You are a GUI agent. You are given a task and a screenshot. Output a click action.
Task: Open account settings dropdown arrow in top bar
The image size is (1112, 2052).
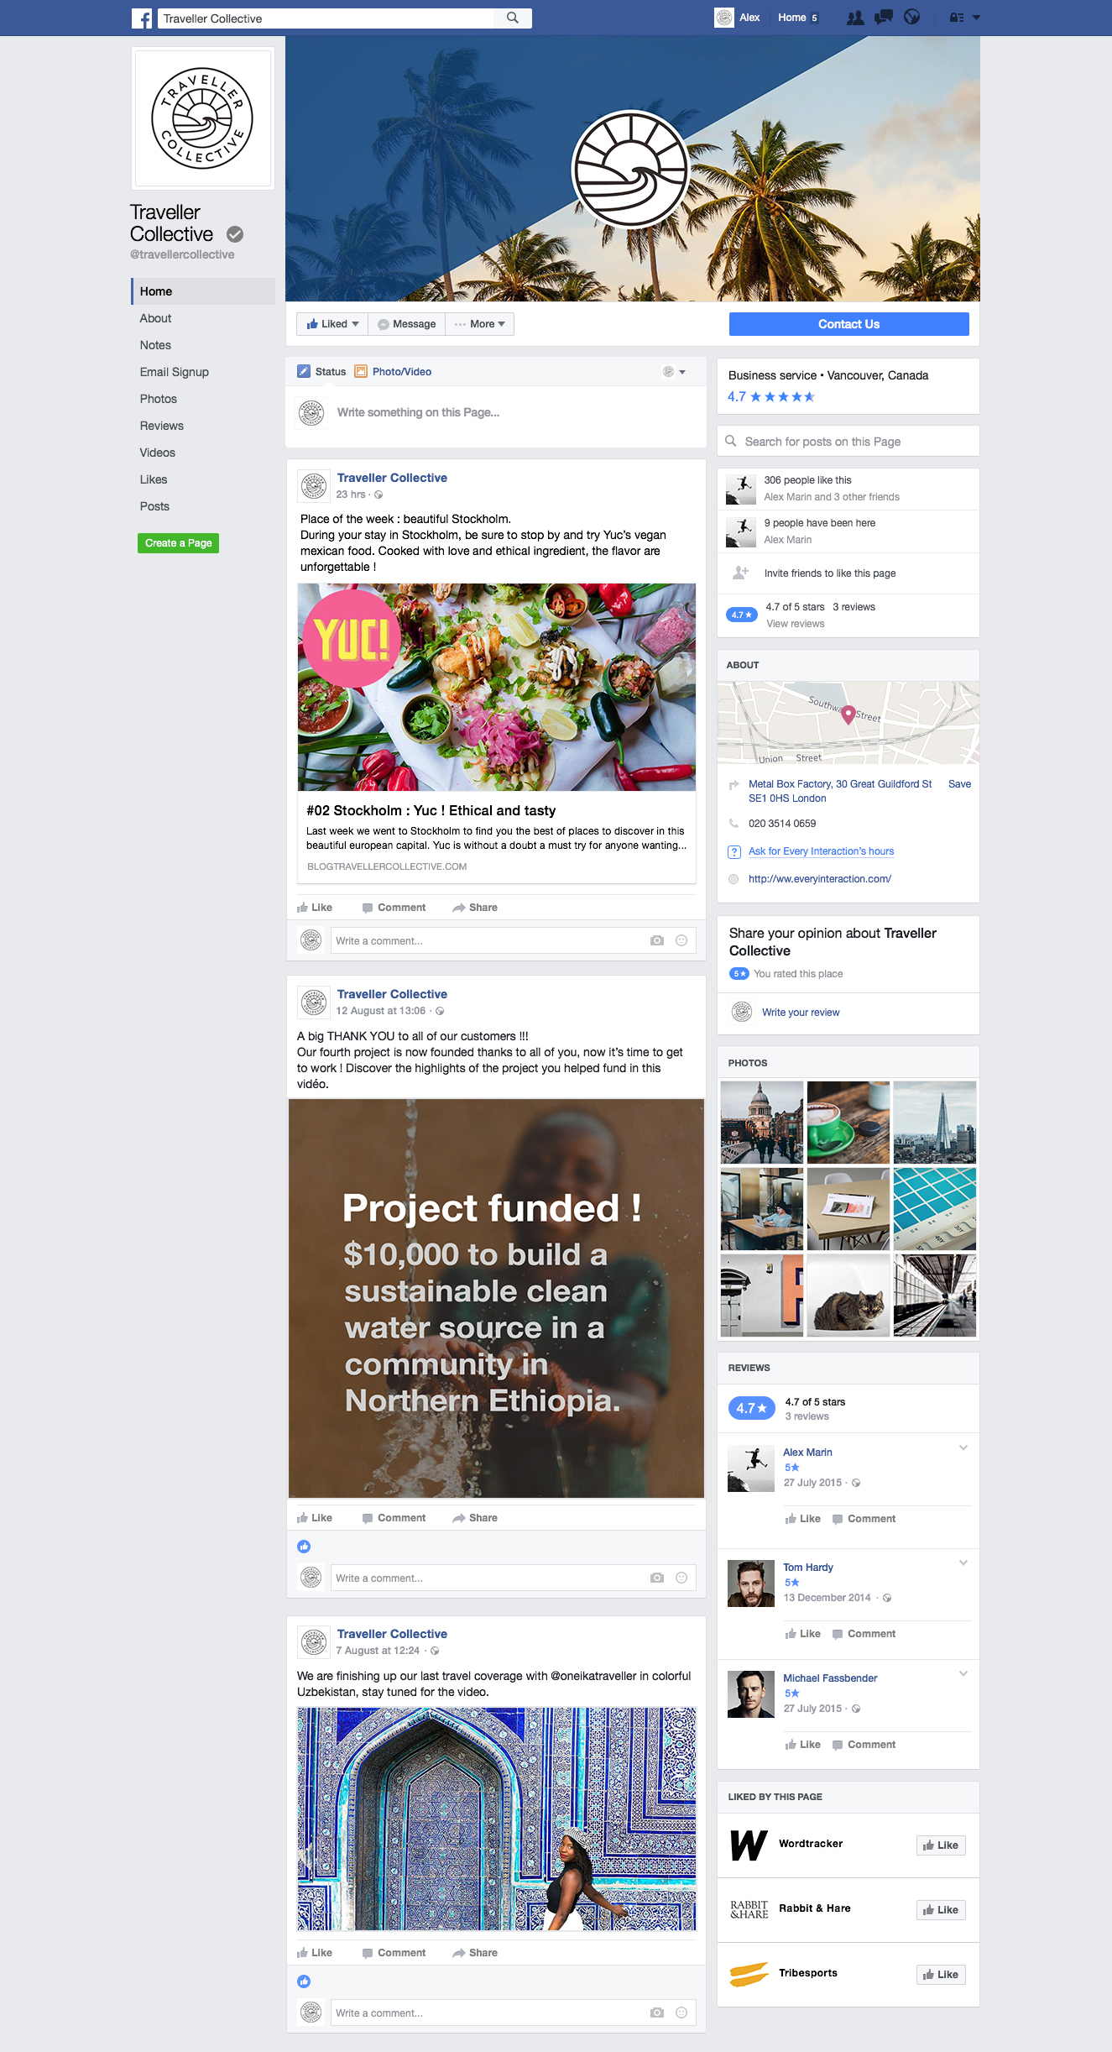[976, 18]
